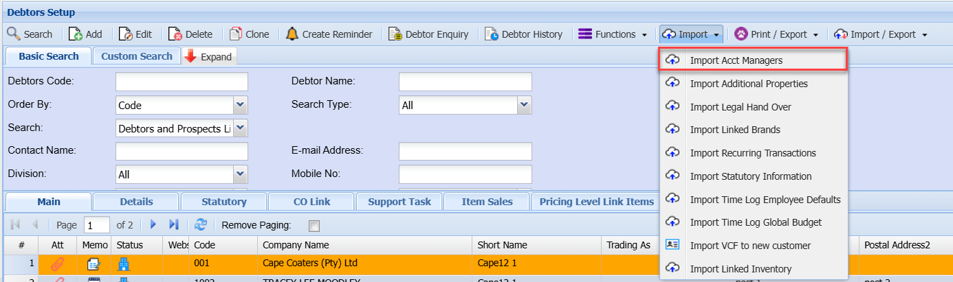Go to next page of results
The image size is (953, 282).
(154, 225)
